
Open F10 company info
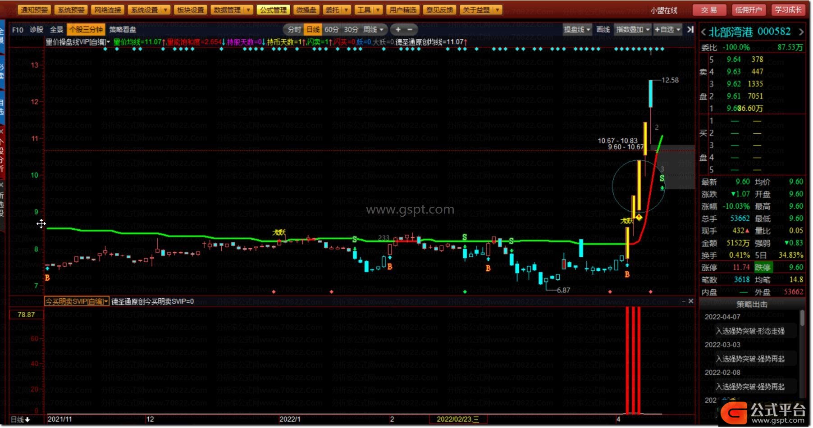click(18, 30)
